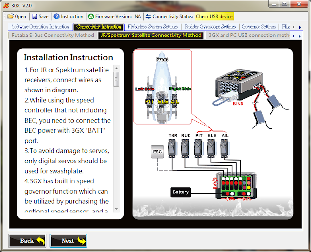
Task: Click the "Installation Instruction" heading
Action: 69,57
